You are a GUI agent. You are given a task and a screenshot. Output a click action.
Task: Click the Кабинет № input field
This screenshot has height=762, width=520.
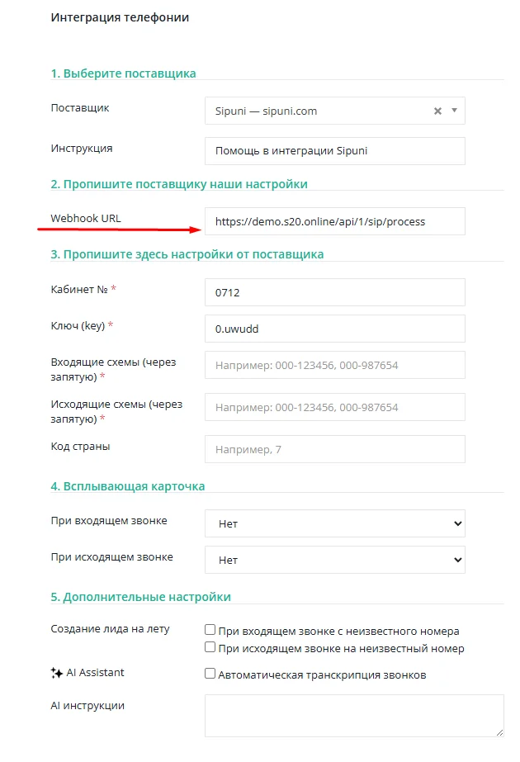point(335,292)
